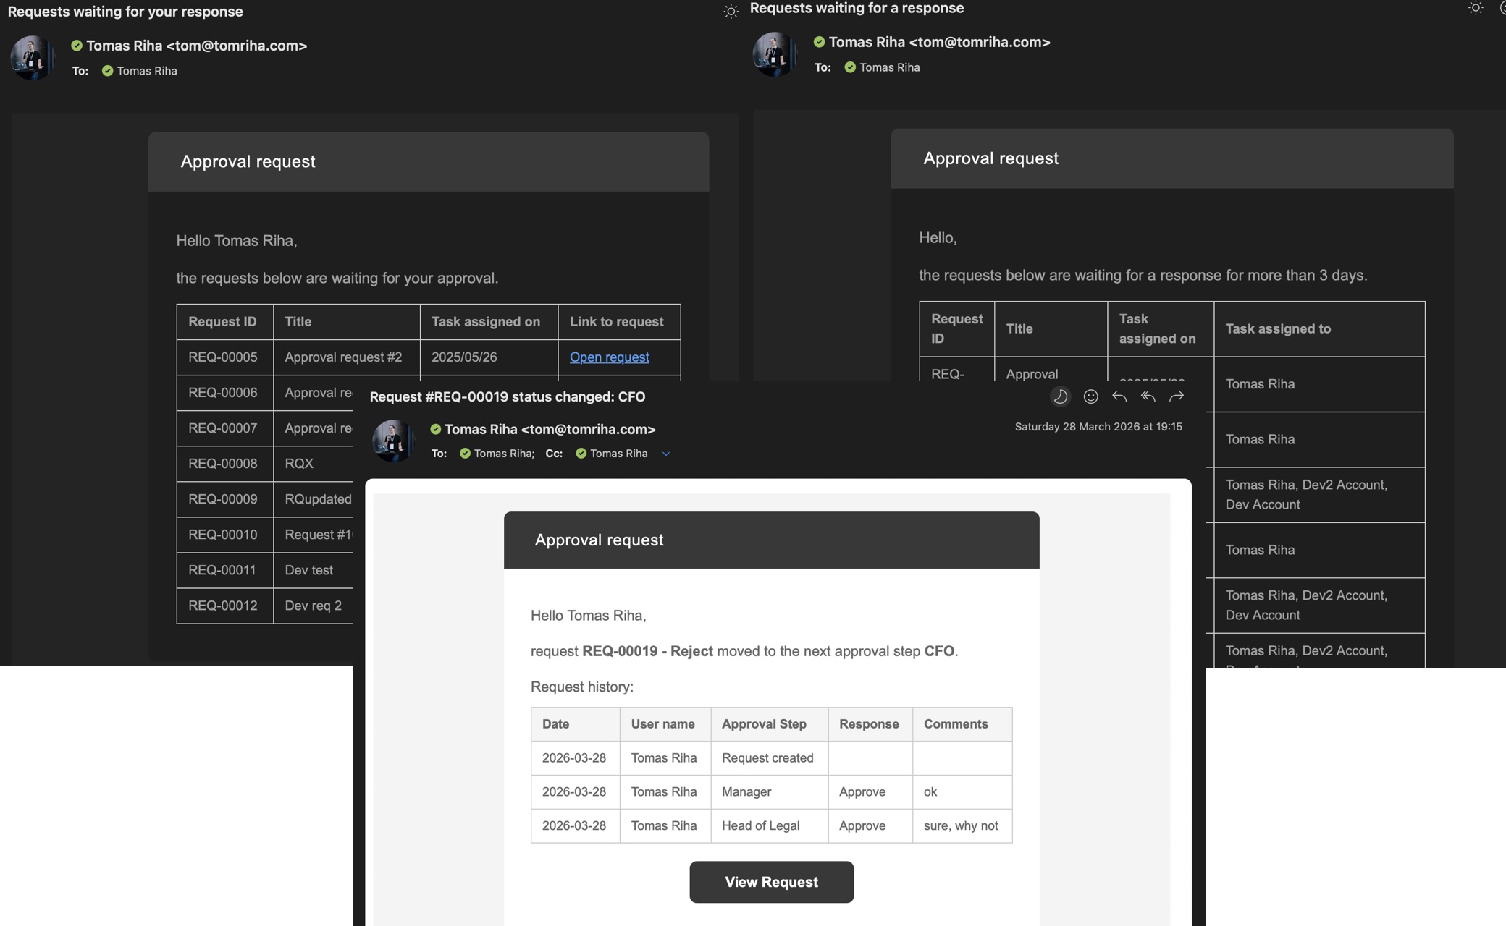Click sender avatar in 'waiting for a response' email
The height and width of the screenshot is (926, 1506).
point(774,54)
